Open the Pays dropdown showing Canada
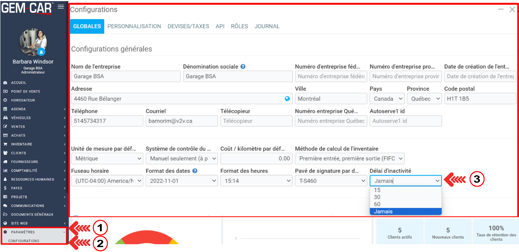This screenshot has width=519, height=252. pyautogui.click(x=387, y=99)
